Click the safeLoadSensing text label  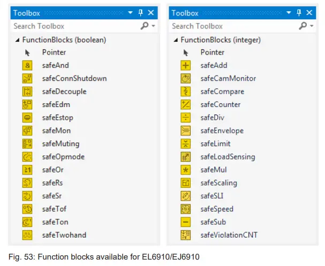click(228, 157)
